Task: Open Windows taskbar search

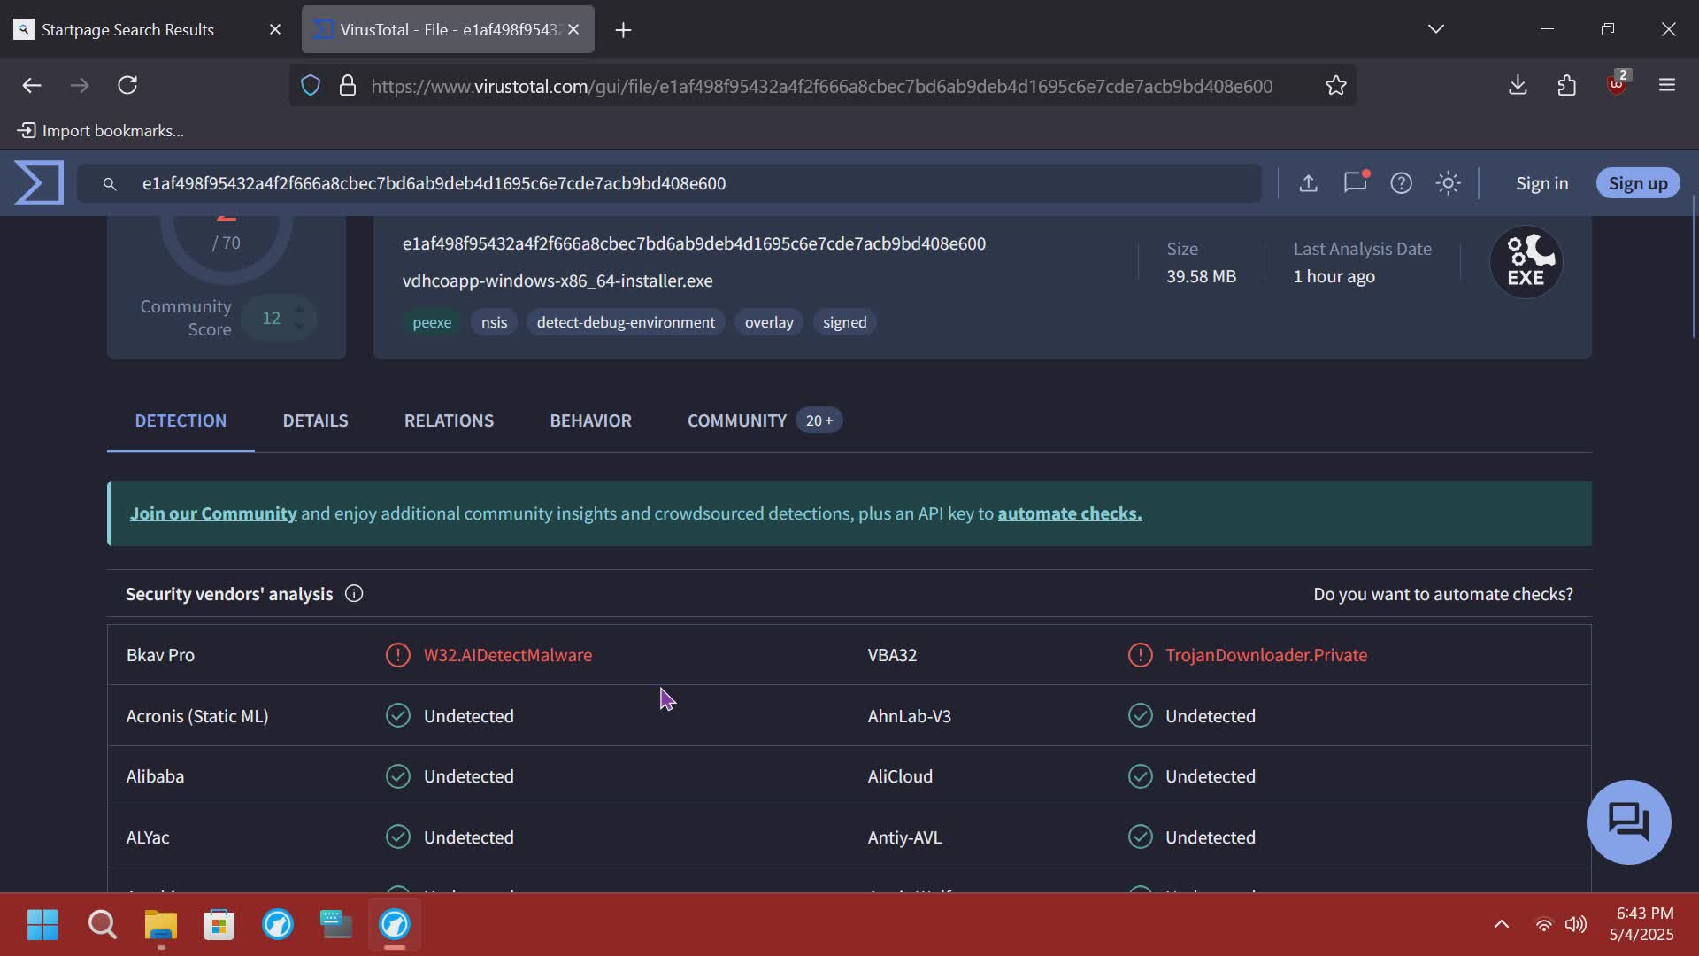Action: tap(103, 924)
